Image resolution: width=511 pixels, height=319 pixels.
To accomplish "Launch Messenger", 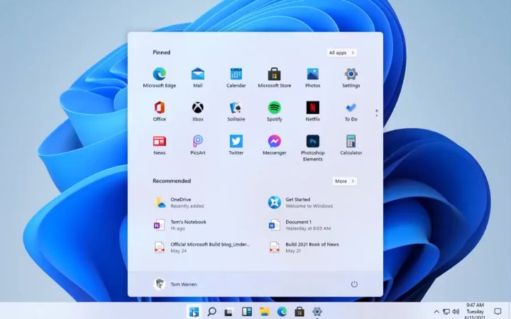I will (275, 145).
